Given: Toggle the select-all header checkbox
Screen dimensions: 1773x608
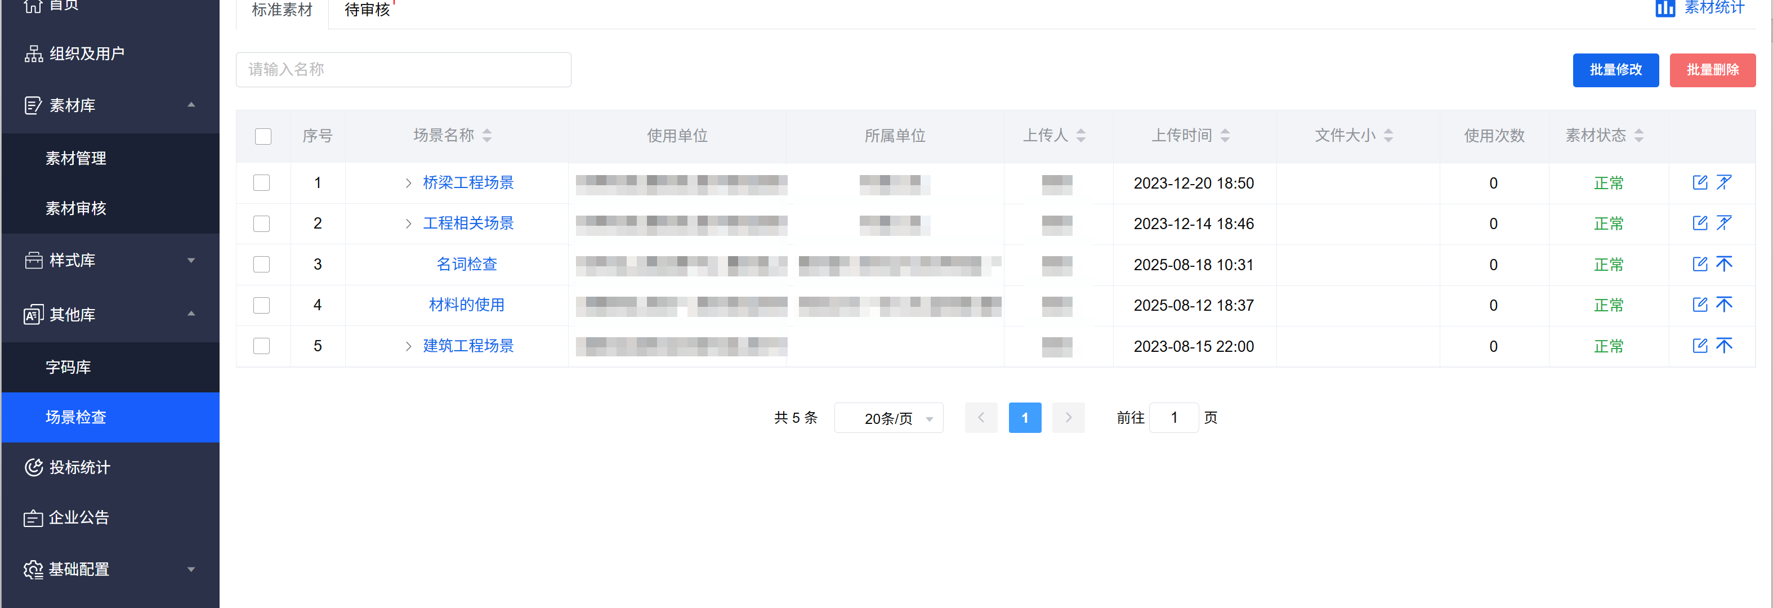Looking at the screenshot, I should 263,136.
